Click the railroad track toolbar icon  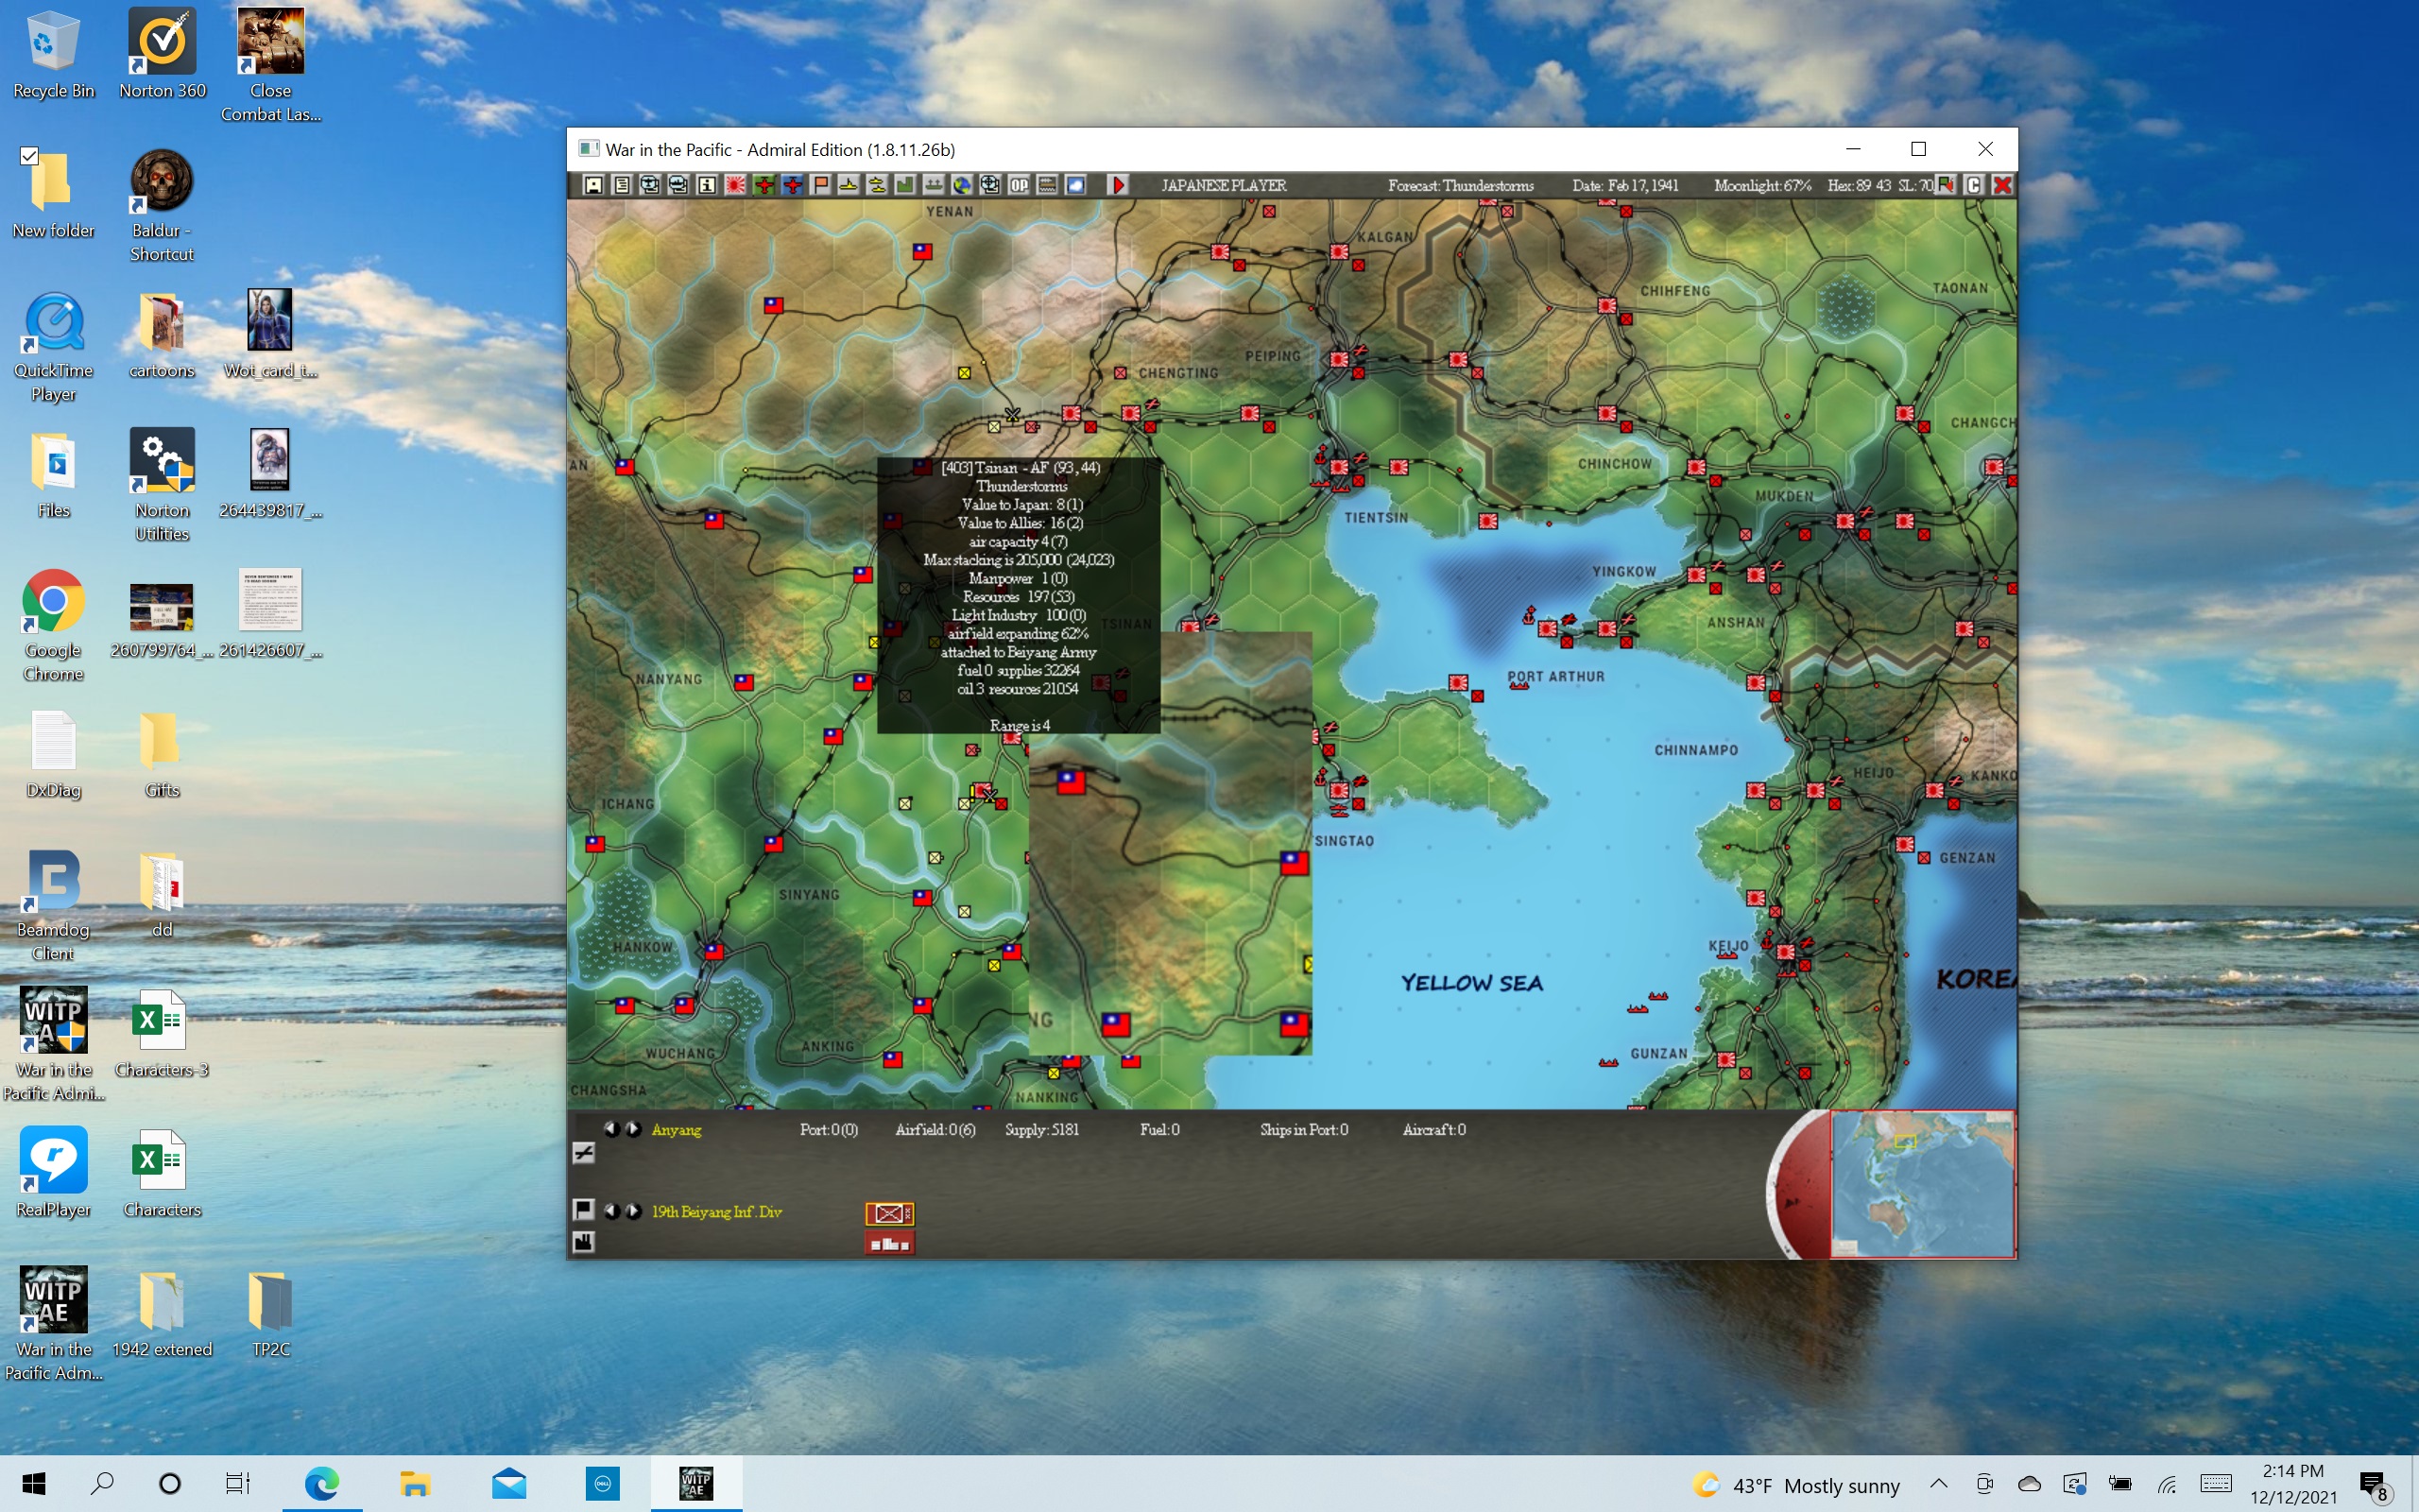pyautogui.click(x=1047, y=185)
